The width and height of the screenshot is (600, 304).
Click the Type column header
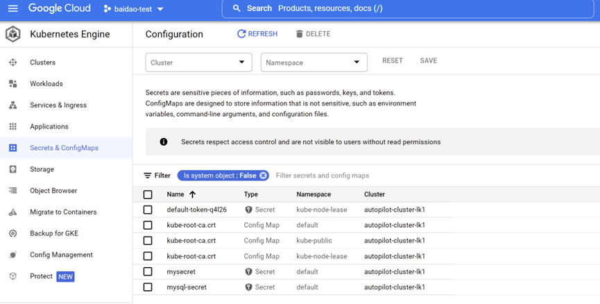(250, 194)
